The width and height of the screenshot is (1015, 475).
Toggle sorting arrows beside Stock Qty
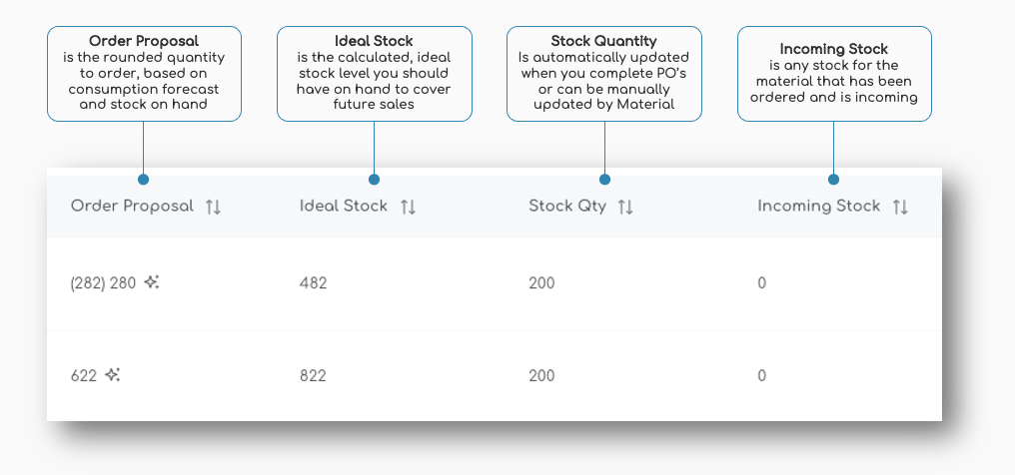pos(625,207)
